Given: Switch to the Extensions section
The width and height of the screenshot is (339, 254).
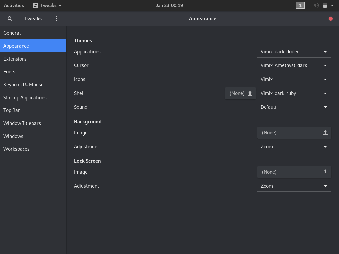Looking at the screenshot, I should [15, 59].
